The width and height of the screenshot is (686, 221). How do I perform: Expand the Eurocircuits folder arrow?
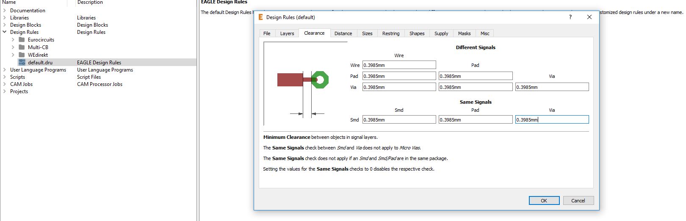tap(13, 39)
